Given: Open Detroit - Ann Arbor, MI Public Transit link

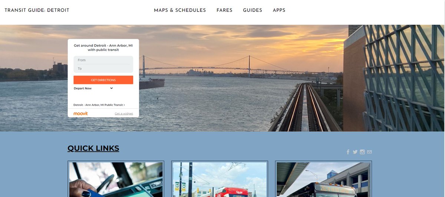Looking at the screenshot, I should [99, 105].
